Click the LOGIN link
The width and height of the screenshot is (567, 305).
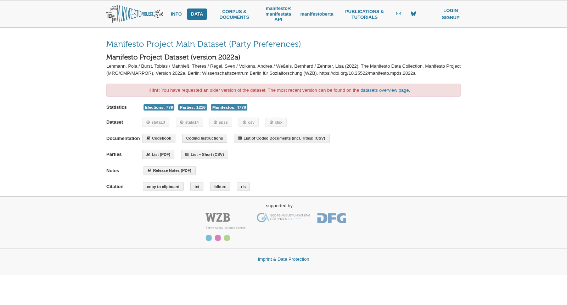click(450, 11)
